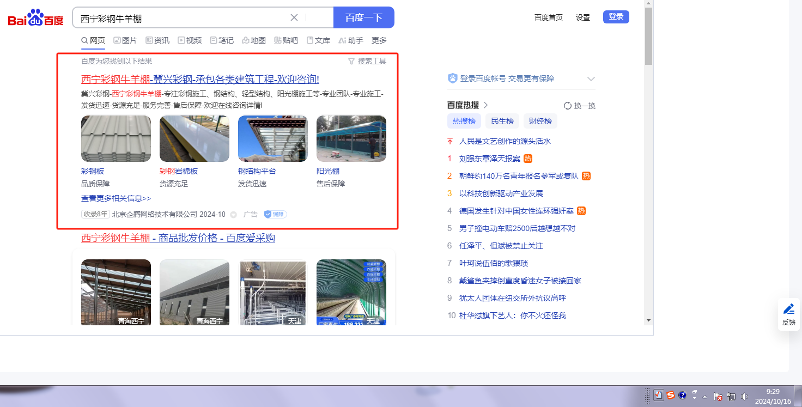Open hot search 以科技创新驱动产业发展
The width and height of the screenshot is (802, 407).
click(x=501, y=193)
